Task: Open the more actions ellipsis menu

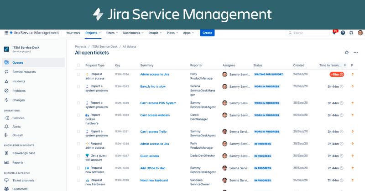Action: (x=356, y=52)
